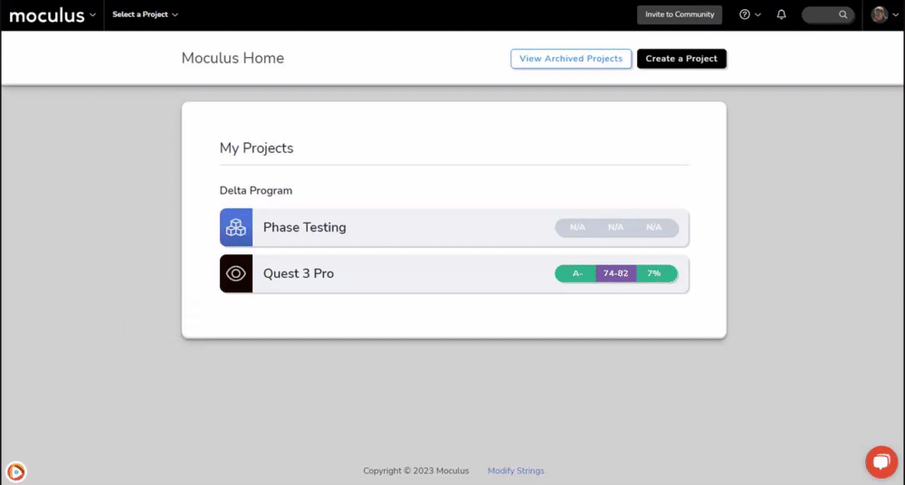Viewport: 905px width, 485px height.
Task: Click the search magnifier icon
Action: pyautogui.click(x=843, y=15)
